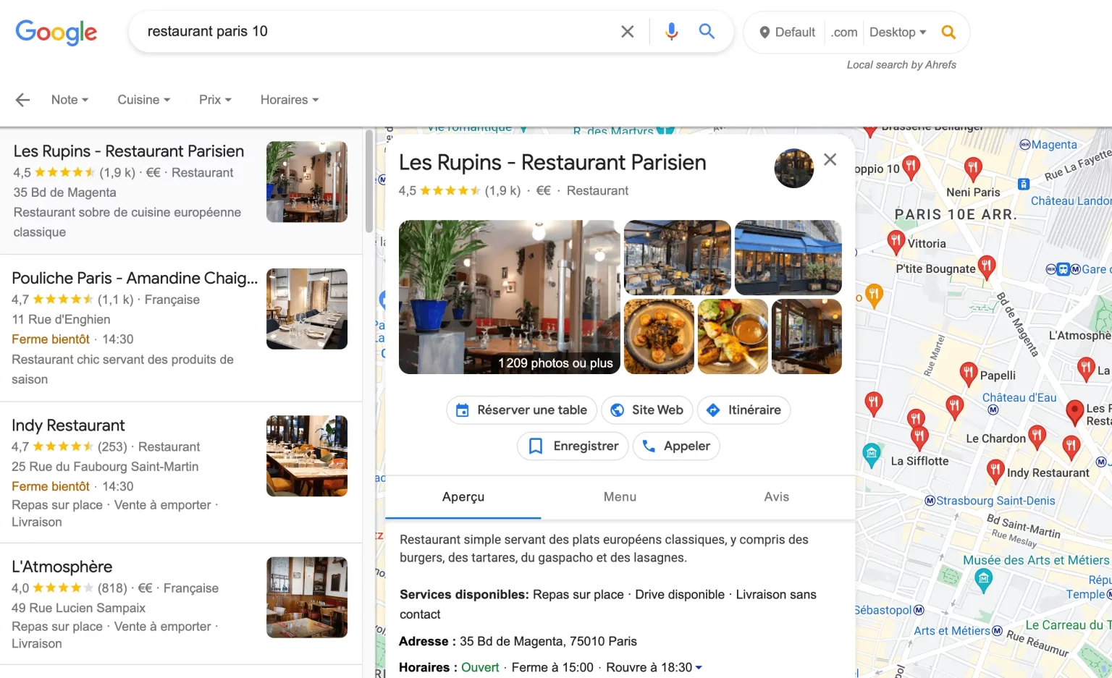This screenshot has width=1112, height=678.
Task: Select the Papelli map pin
Action: point(969,373)
